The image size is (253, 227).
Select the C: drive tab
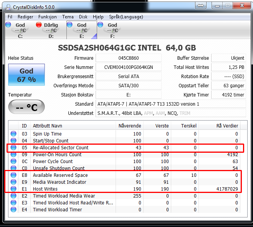(20, 30)
